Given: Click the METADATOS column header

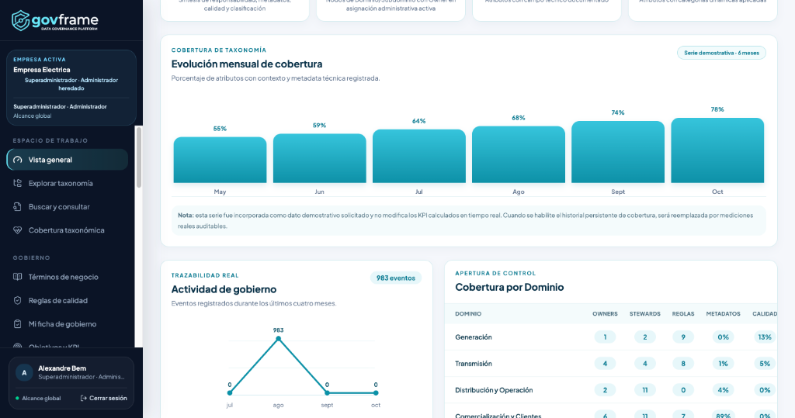Looking at the screenshot, I should point(723,313).
